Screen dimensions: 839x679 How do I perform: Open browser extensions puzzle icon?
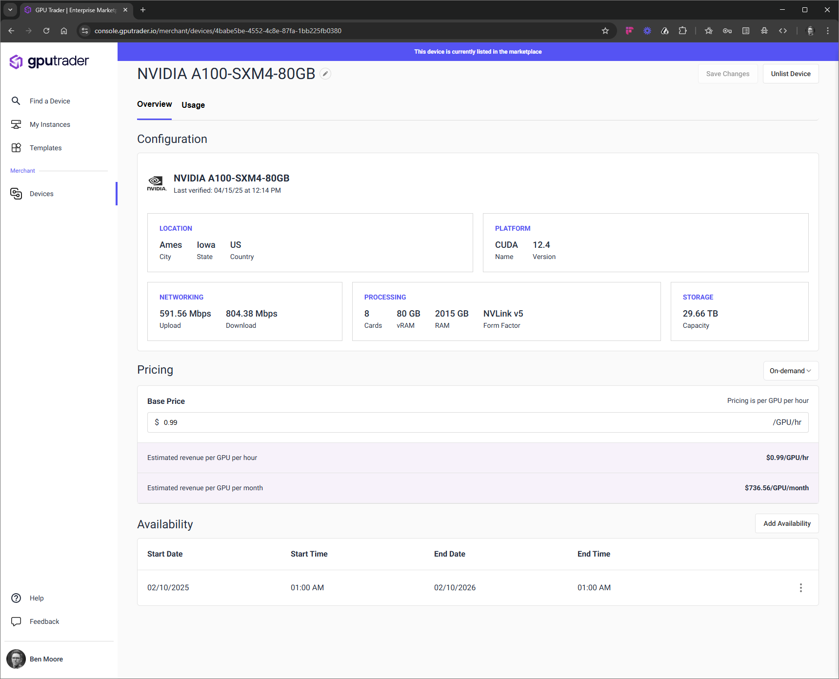pos(682,31)
